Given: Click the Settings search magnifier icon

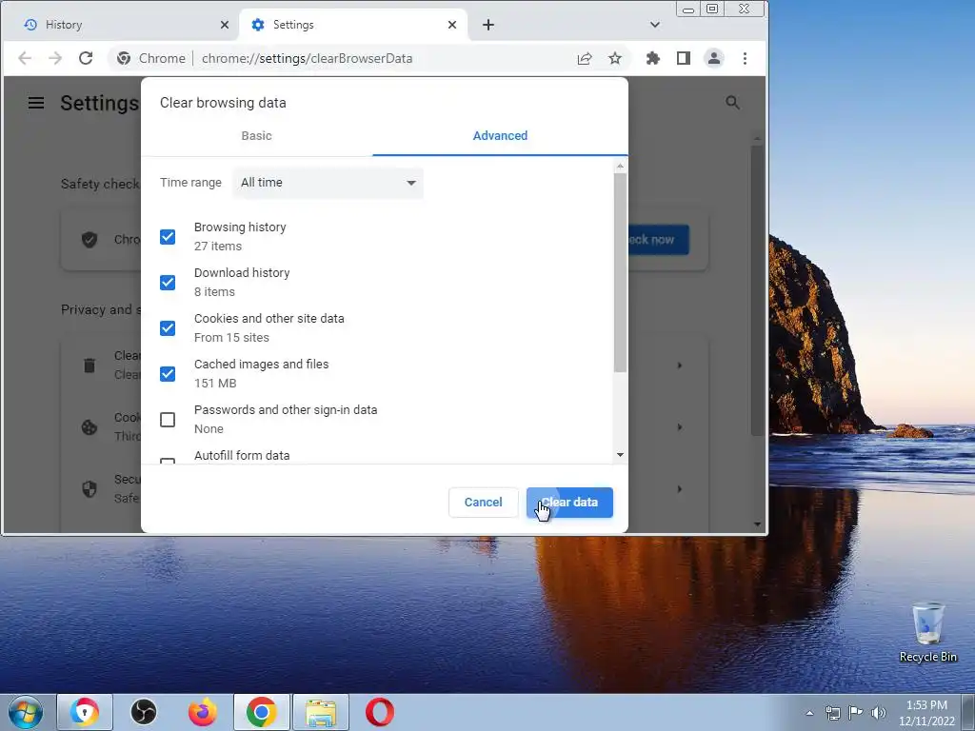Looking at the screenshot, I should (732, 103).
